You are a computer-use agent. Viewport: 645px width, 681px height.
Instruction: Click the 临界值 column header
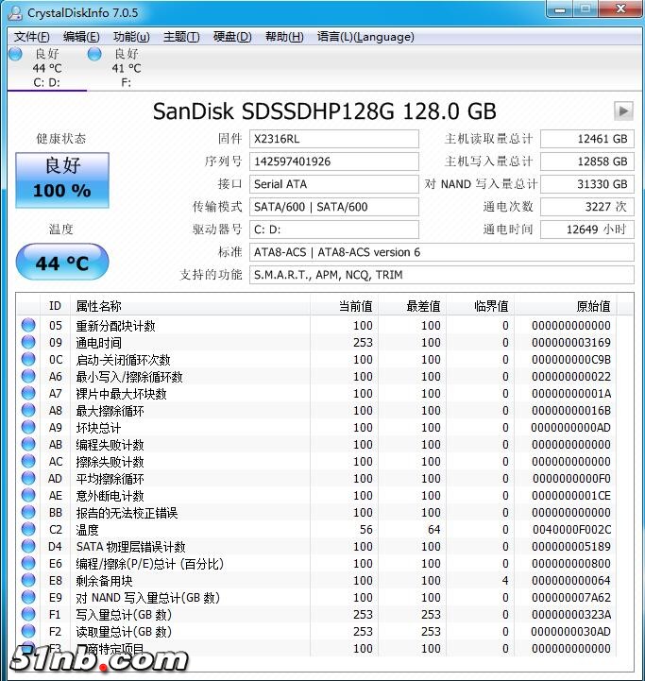point(481,306)
